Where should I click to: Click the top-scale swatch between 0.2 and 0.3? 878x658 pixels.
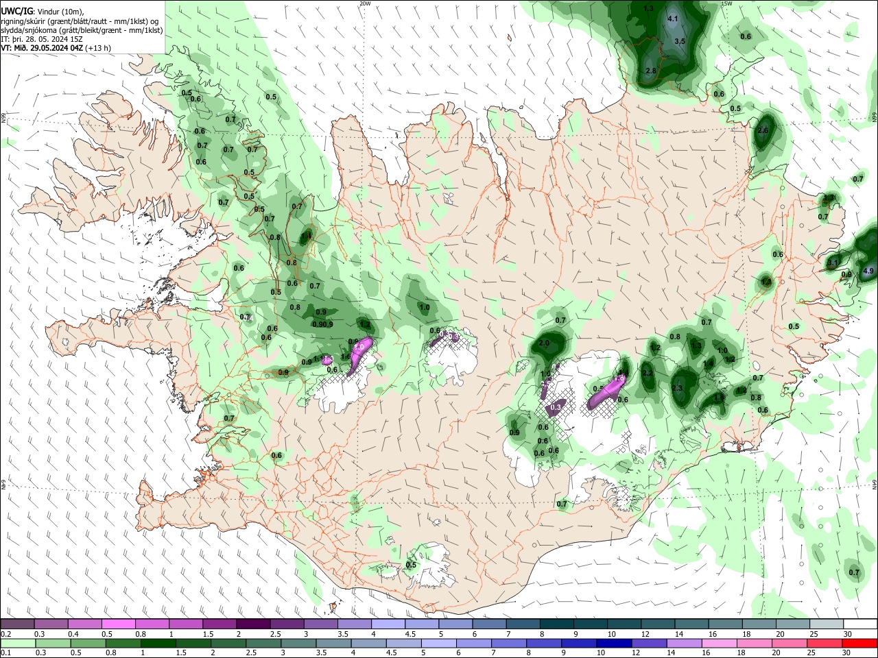pos(18,624)
